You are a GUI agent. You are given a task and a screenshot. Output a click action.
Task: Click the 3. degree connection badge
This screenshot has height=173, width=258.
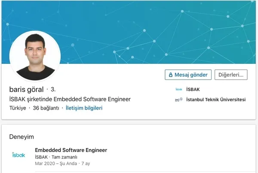pyautogui.click(x=53, y=89)
